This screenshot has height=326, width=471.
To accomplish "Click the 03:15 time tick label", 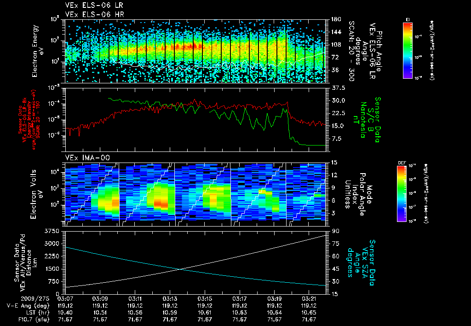I will (x=205, y=299).
